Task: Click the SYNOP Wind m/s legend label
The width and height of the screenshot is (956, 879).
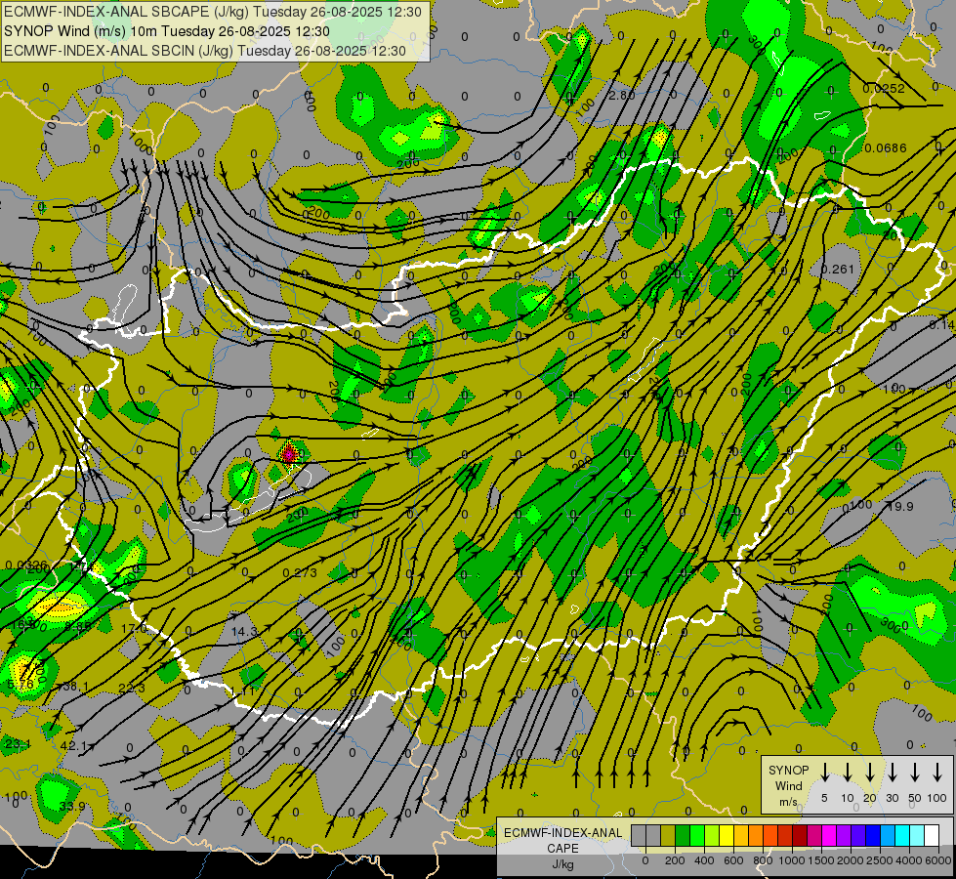Action: 788,785
